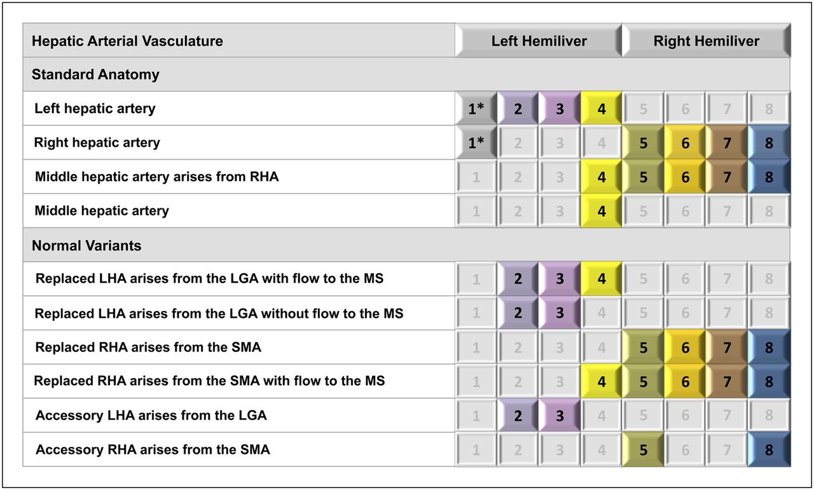Click brown segment 7 in Replaced RHA SMA row
The image size is (814, 490).
pyautogui.click(x=727, y=348)
